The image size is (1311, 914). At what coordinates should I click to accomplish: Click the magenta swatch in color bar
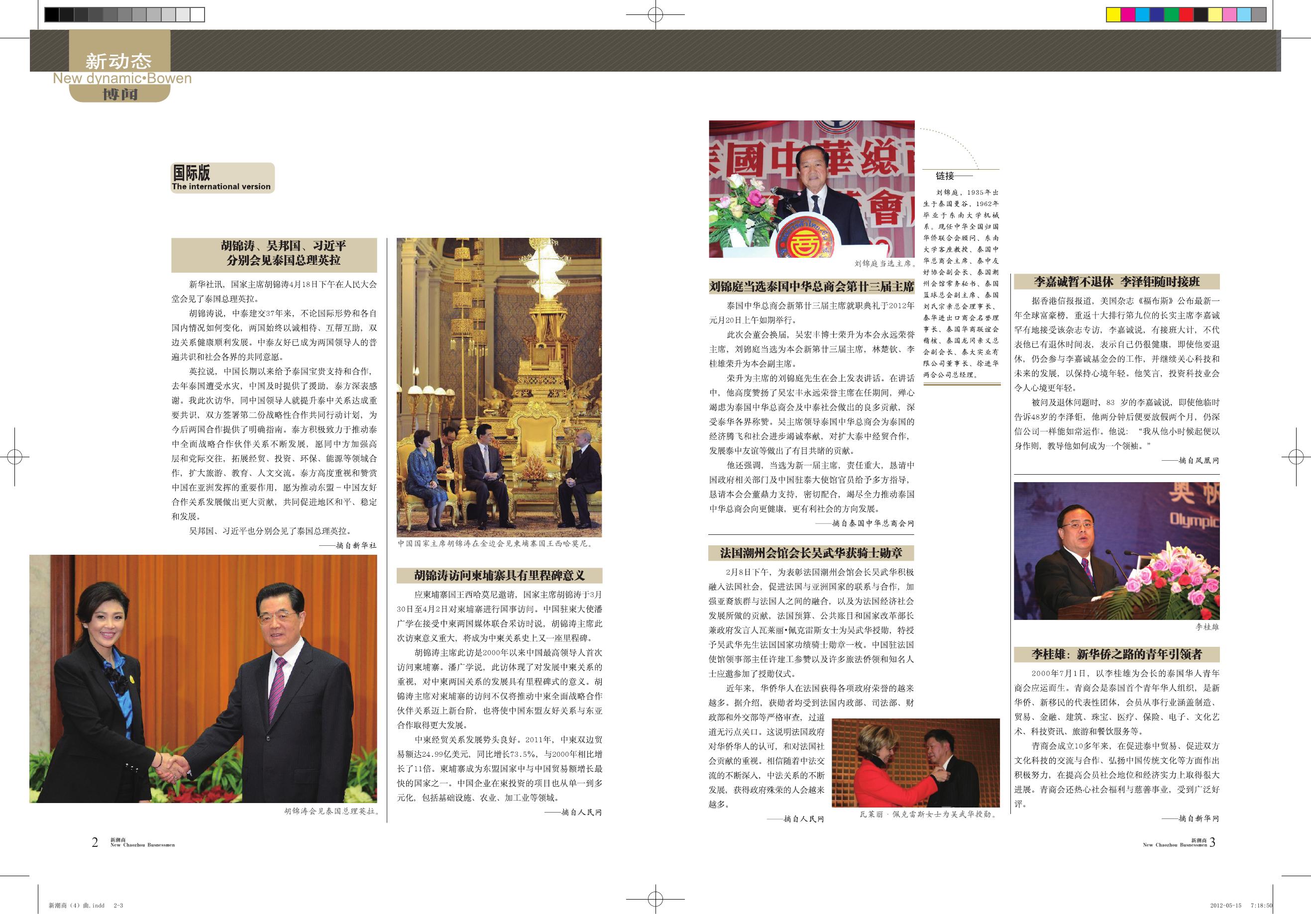click(x=1128, y=15)
